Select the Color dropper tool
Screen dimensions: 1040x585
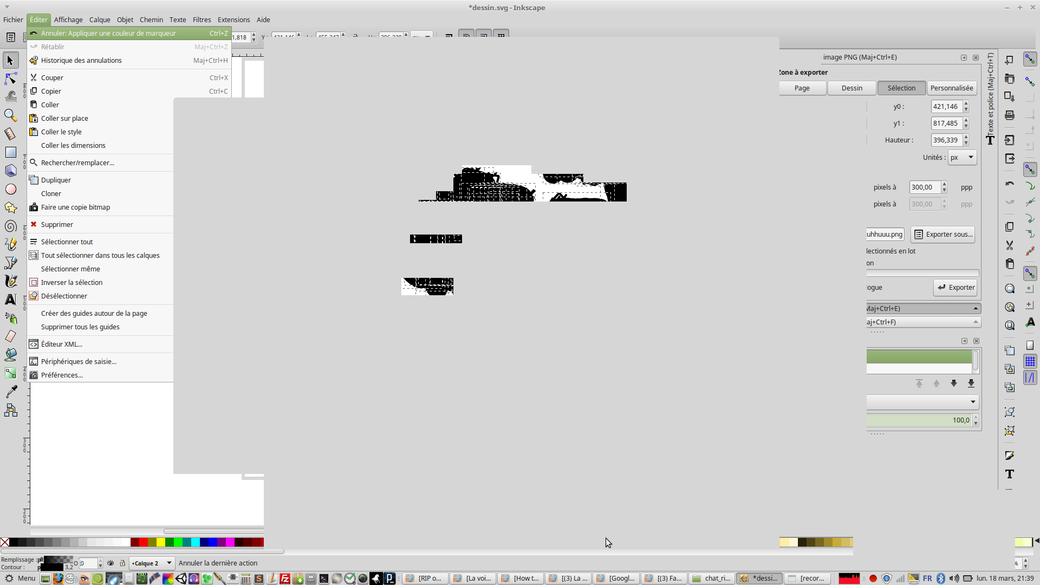[x=10, y=392]
